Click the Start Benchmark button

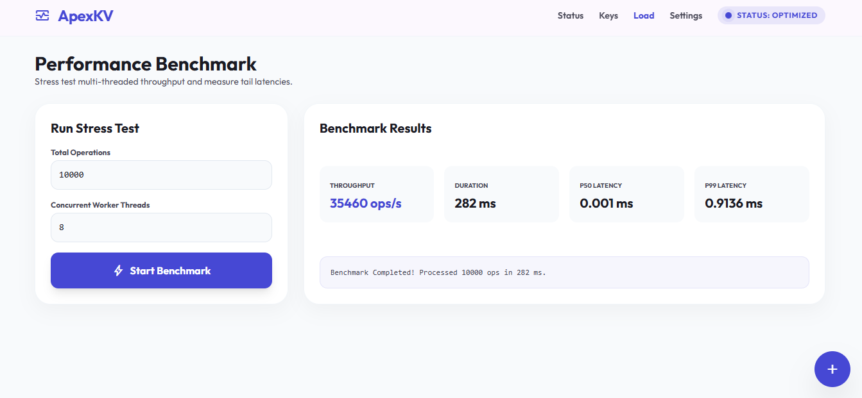coord(161,270)
